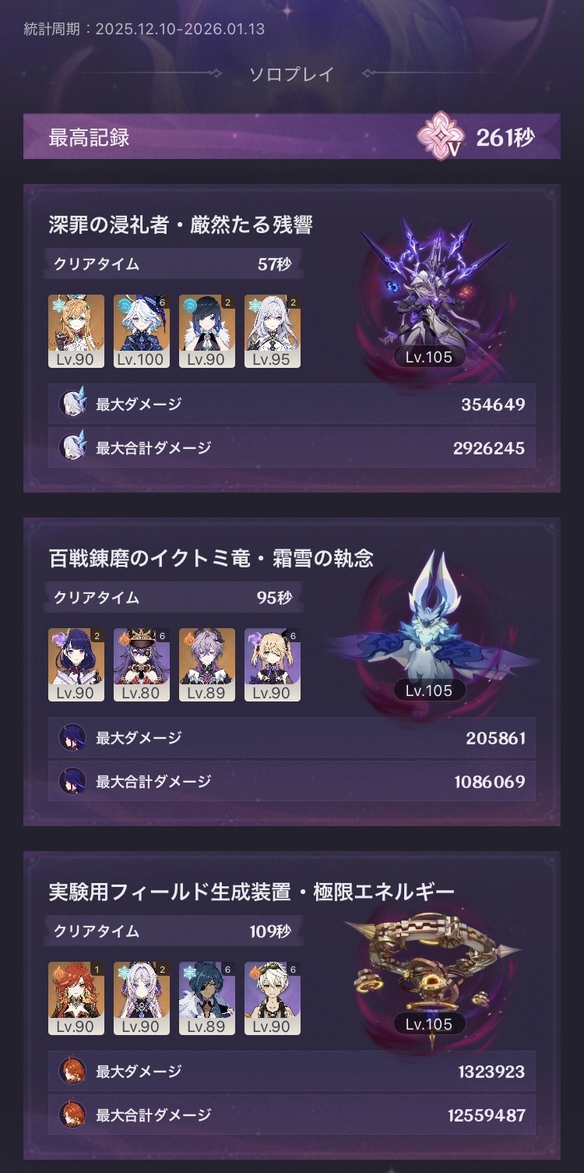Select the Lv.95 character portrait
Viewport: 584px width, 1173px height.
point(273,331)
